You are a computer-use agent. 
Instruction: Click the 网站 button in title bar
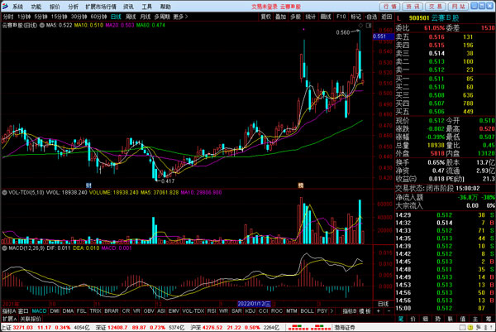pos(458,7)
